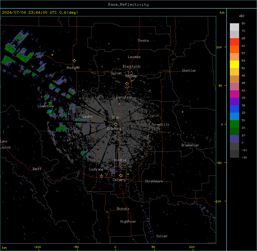
Task: Click the Stettler city label
Action: coord(189,71)
